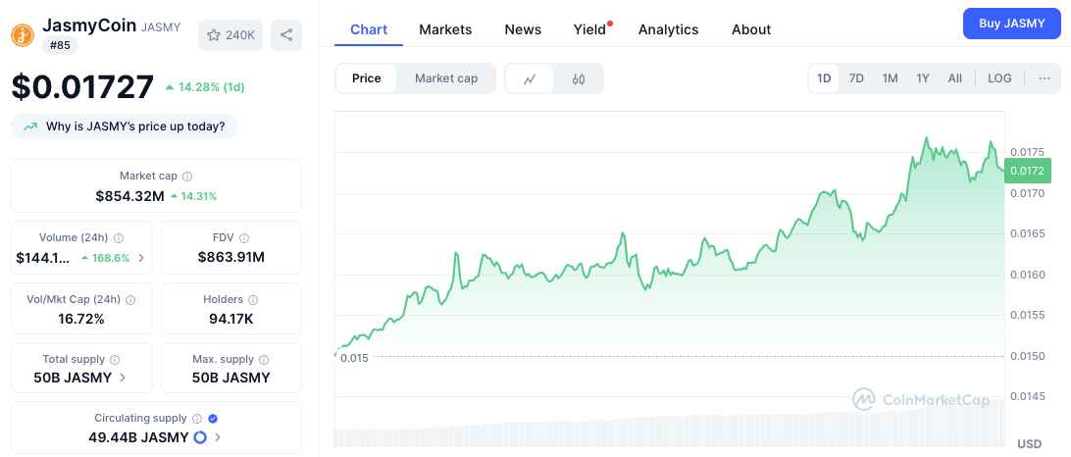1071x457 pixels.
Task: Click the #85 rank badge
Action: [60, 46]
